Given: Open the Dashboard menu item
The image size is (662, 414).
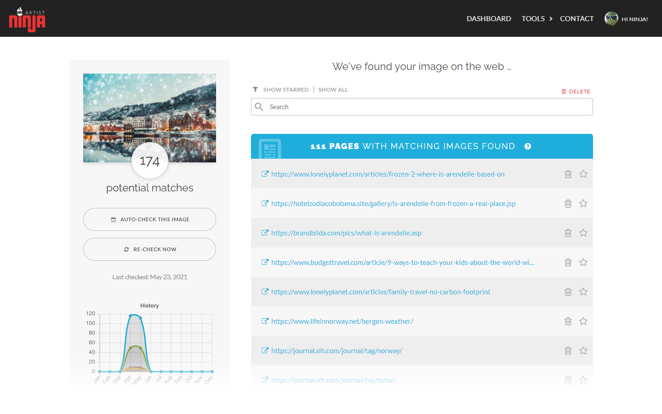Looking at the screenshot, I should click(x=489, y=19).
